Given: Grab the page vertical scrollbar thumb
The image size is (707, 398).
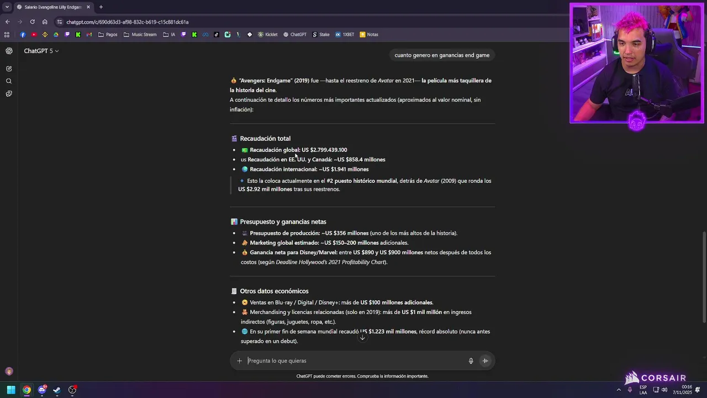Looking at the screenshot, I should coord(704,277).
